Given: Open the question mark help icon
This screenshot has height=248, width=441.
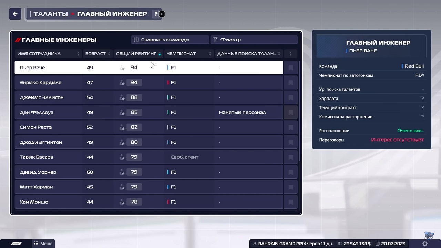Looking at the screenshot, I should pyautogui.click(x=155, y=14).
